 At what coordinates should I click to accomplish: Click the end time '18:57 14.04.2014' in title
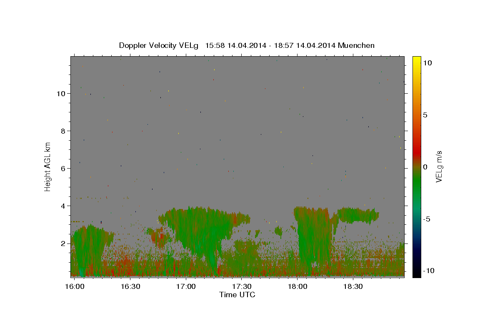pyautogui.click(x=304, y=45)
